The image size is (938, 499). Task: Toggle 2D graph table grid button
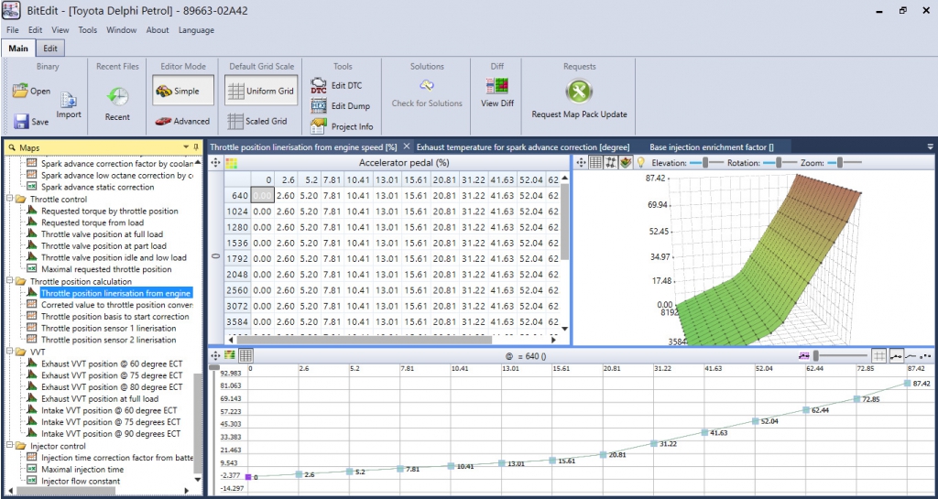tap(245, 355)
